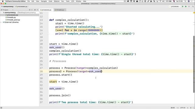This screenshot has width=195, height=109.
Task: Click the cursor position 28:35 in status bar
Action: point(172,108)
